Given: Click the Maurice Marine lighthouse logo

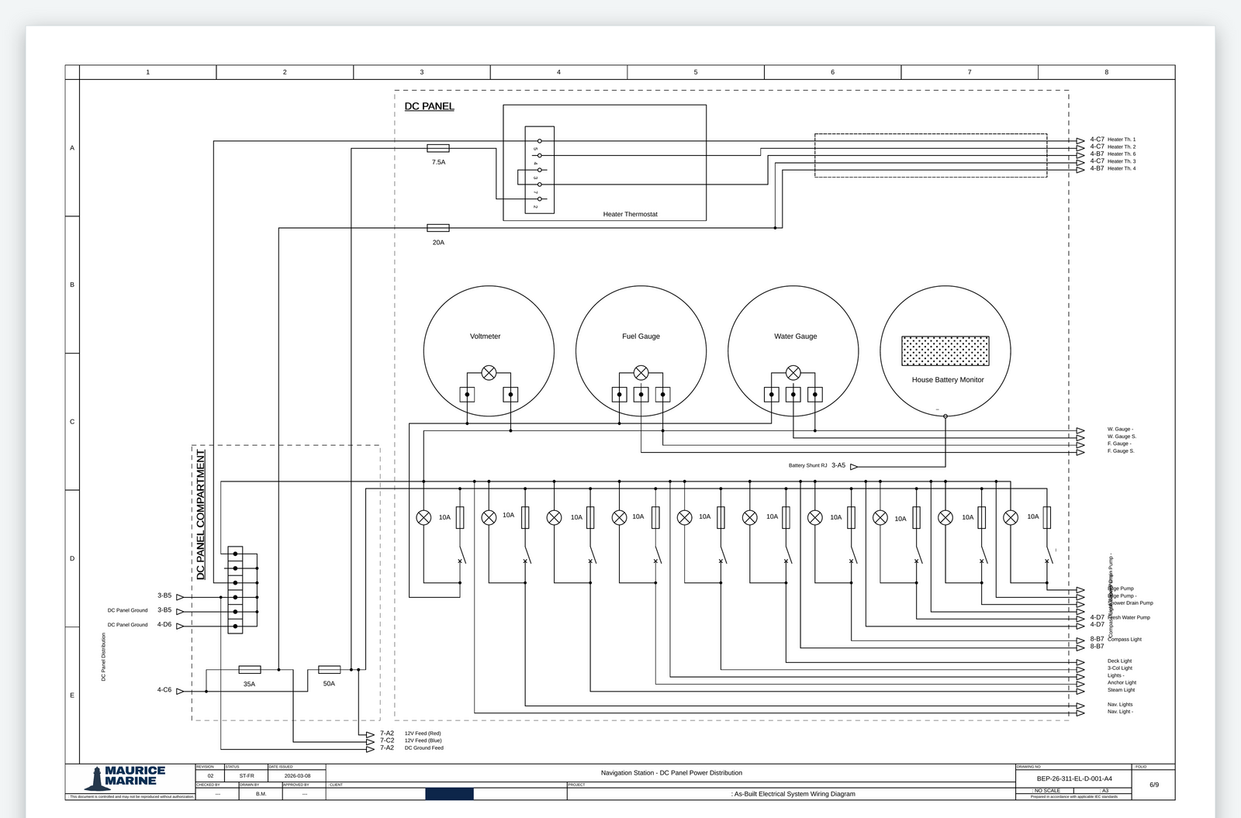Looking at the screenshot, I should 96,778.
